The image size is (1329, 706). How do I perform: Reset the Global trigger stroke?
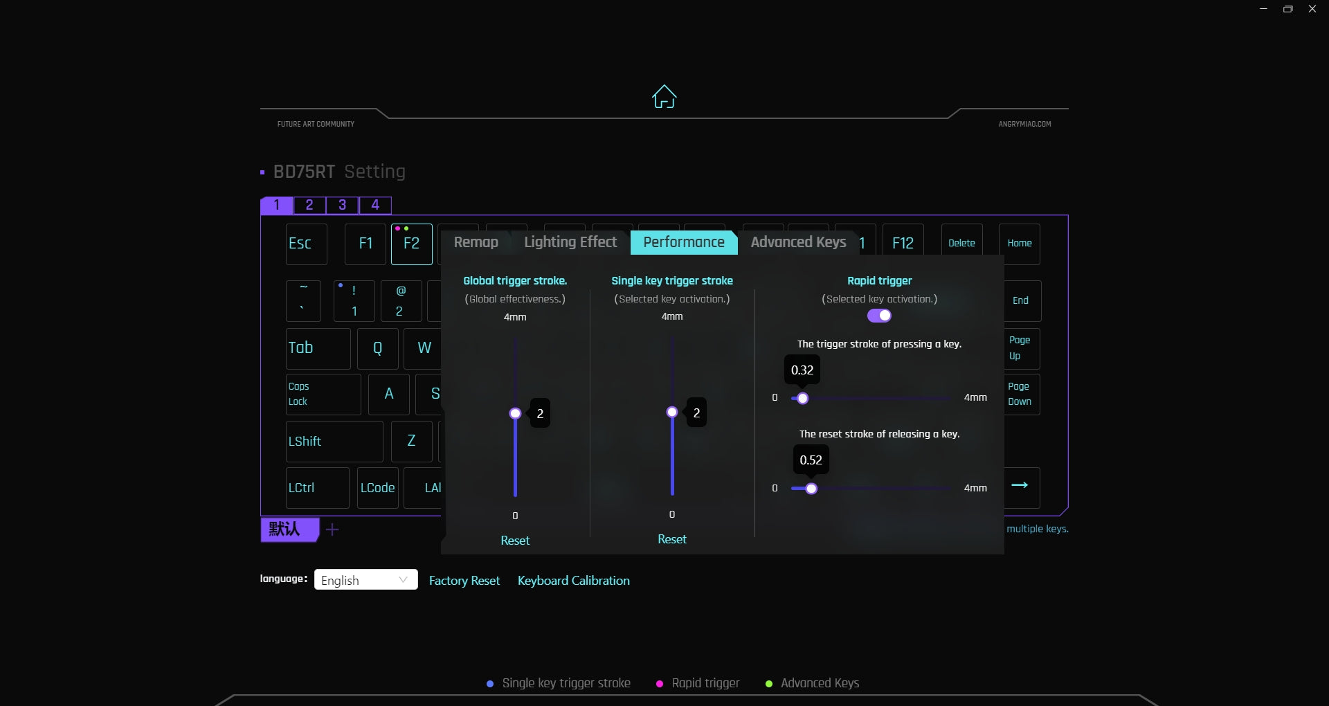click(515, 541)
